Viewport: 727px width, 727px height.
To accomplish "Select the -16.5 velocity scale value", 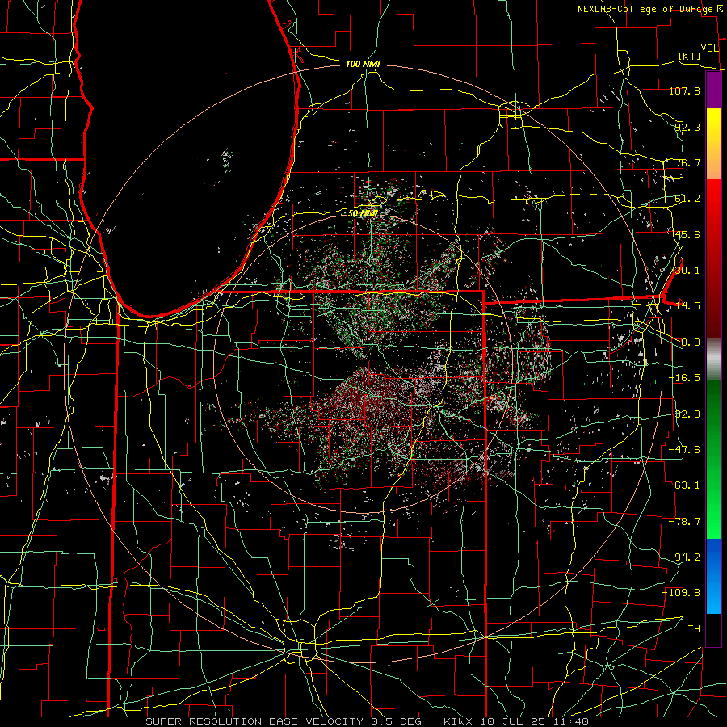I will (x=684, y=378).
